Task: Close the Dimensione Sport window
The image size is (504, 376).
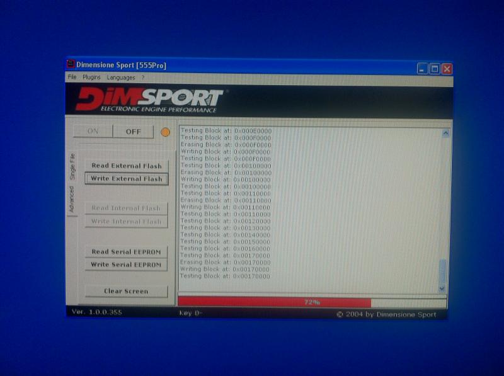Action: coord(447,69)
